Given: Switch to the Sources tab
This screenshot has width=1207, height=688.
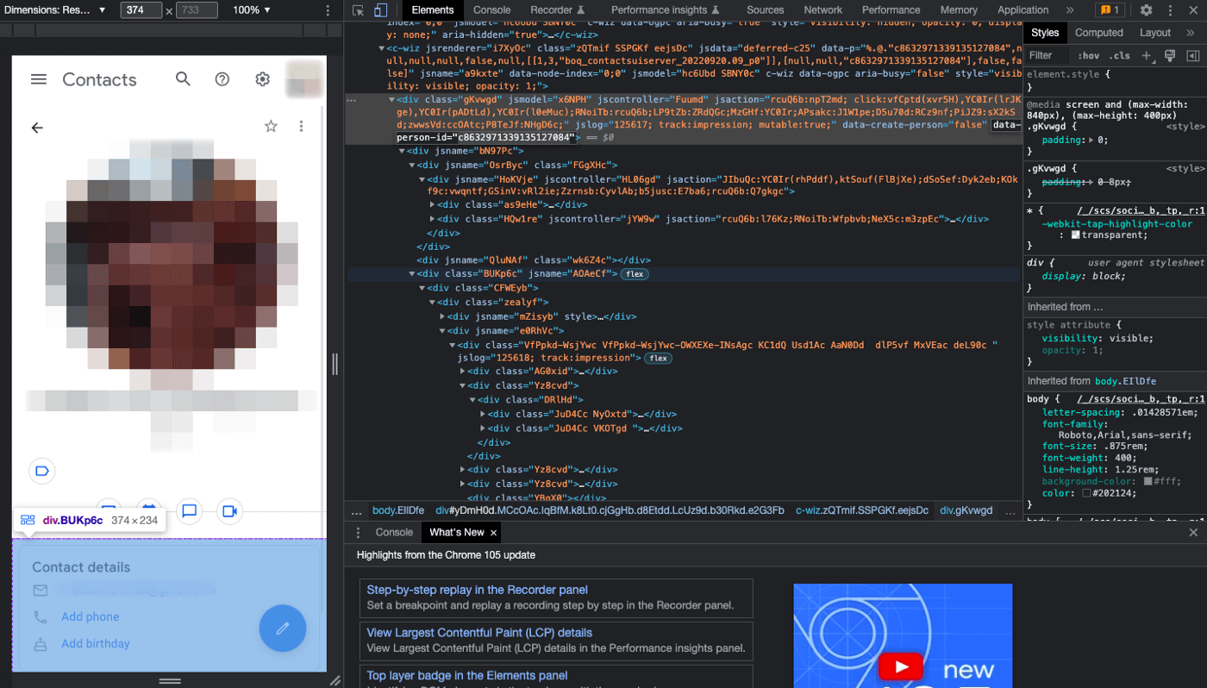Looking at the screenshot, I should click(765, 10).
